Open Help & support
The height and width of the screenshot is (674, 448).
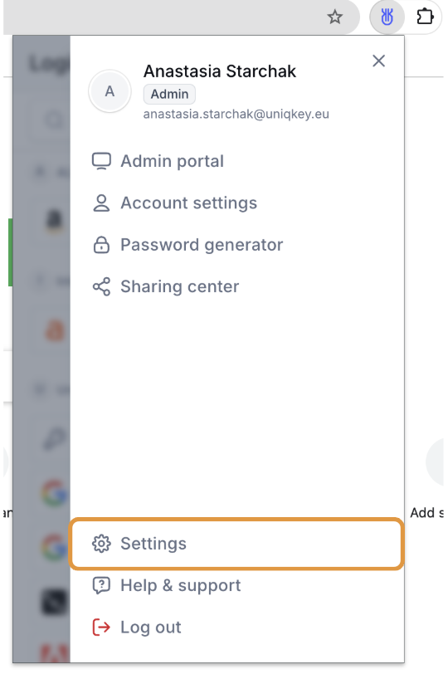point(180,585)
